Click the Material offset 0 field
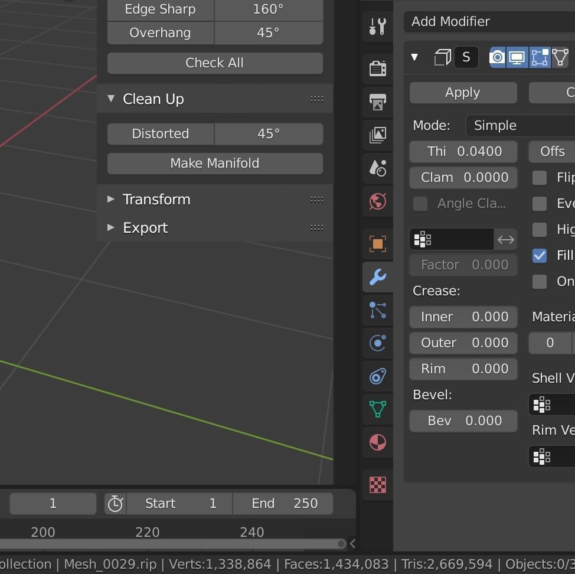The height and width of the screenshot is (574, 575). tap(550, 343)
